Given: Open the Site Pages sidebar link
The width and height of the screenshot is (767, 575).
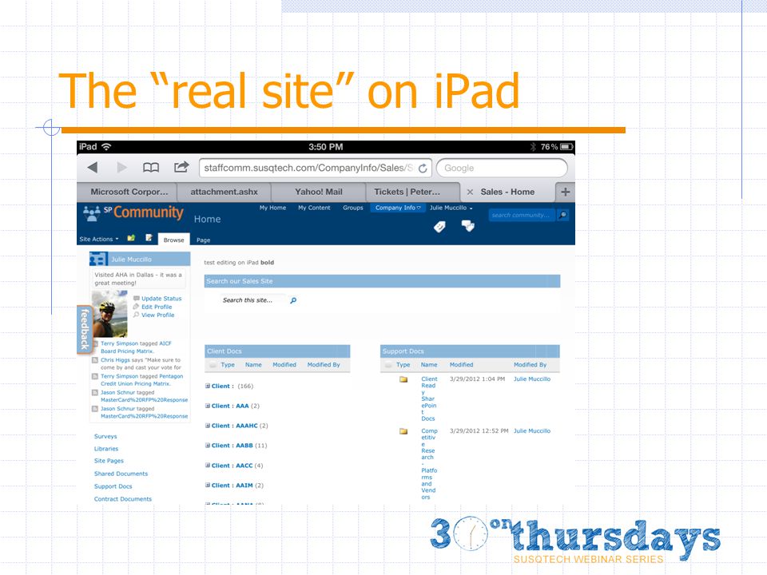Looking at the screenshot, I should tap(109, 461).
